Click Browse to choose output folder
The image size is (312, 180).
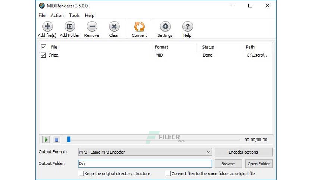coord(228,164)
